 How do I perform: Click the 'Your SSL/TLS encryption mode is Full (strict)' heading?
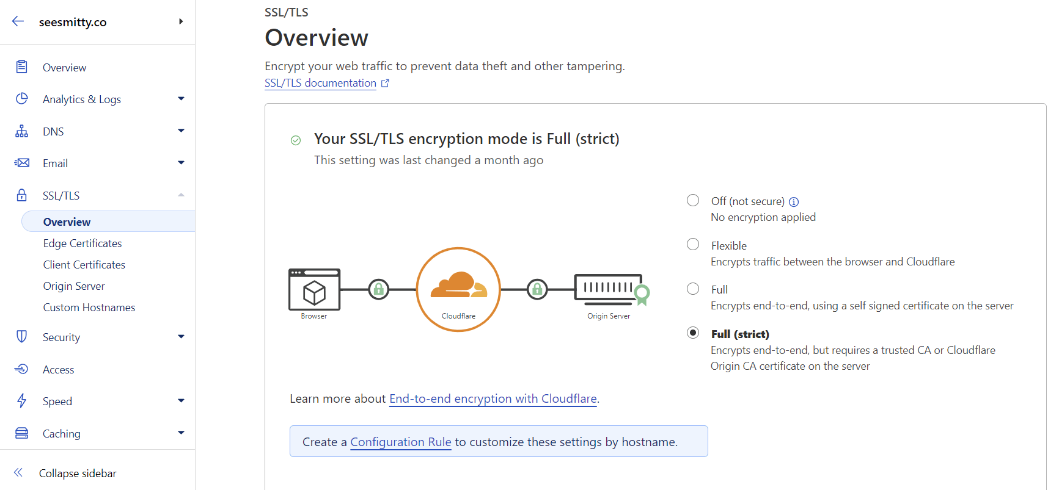[x=466, y=139]
